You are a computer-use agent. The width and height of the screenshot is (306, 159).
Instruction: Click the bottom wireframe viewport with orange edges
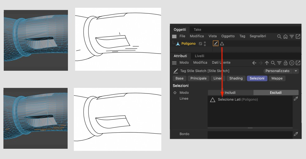click(x=36, y=118)
